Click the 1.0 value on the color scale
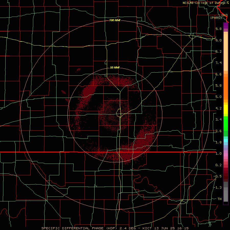The width and height of the screenshot is (230, 230). (x=218, y=154)
